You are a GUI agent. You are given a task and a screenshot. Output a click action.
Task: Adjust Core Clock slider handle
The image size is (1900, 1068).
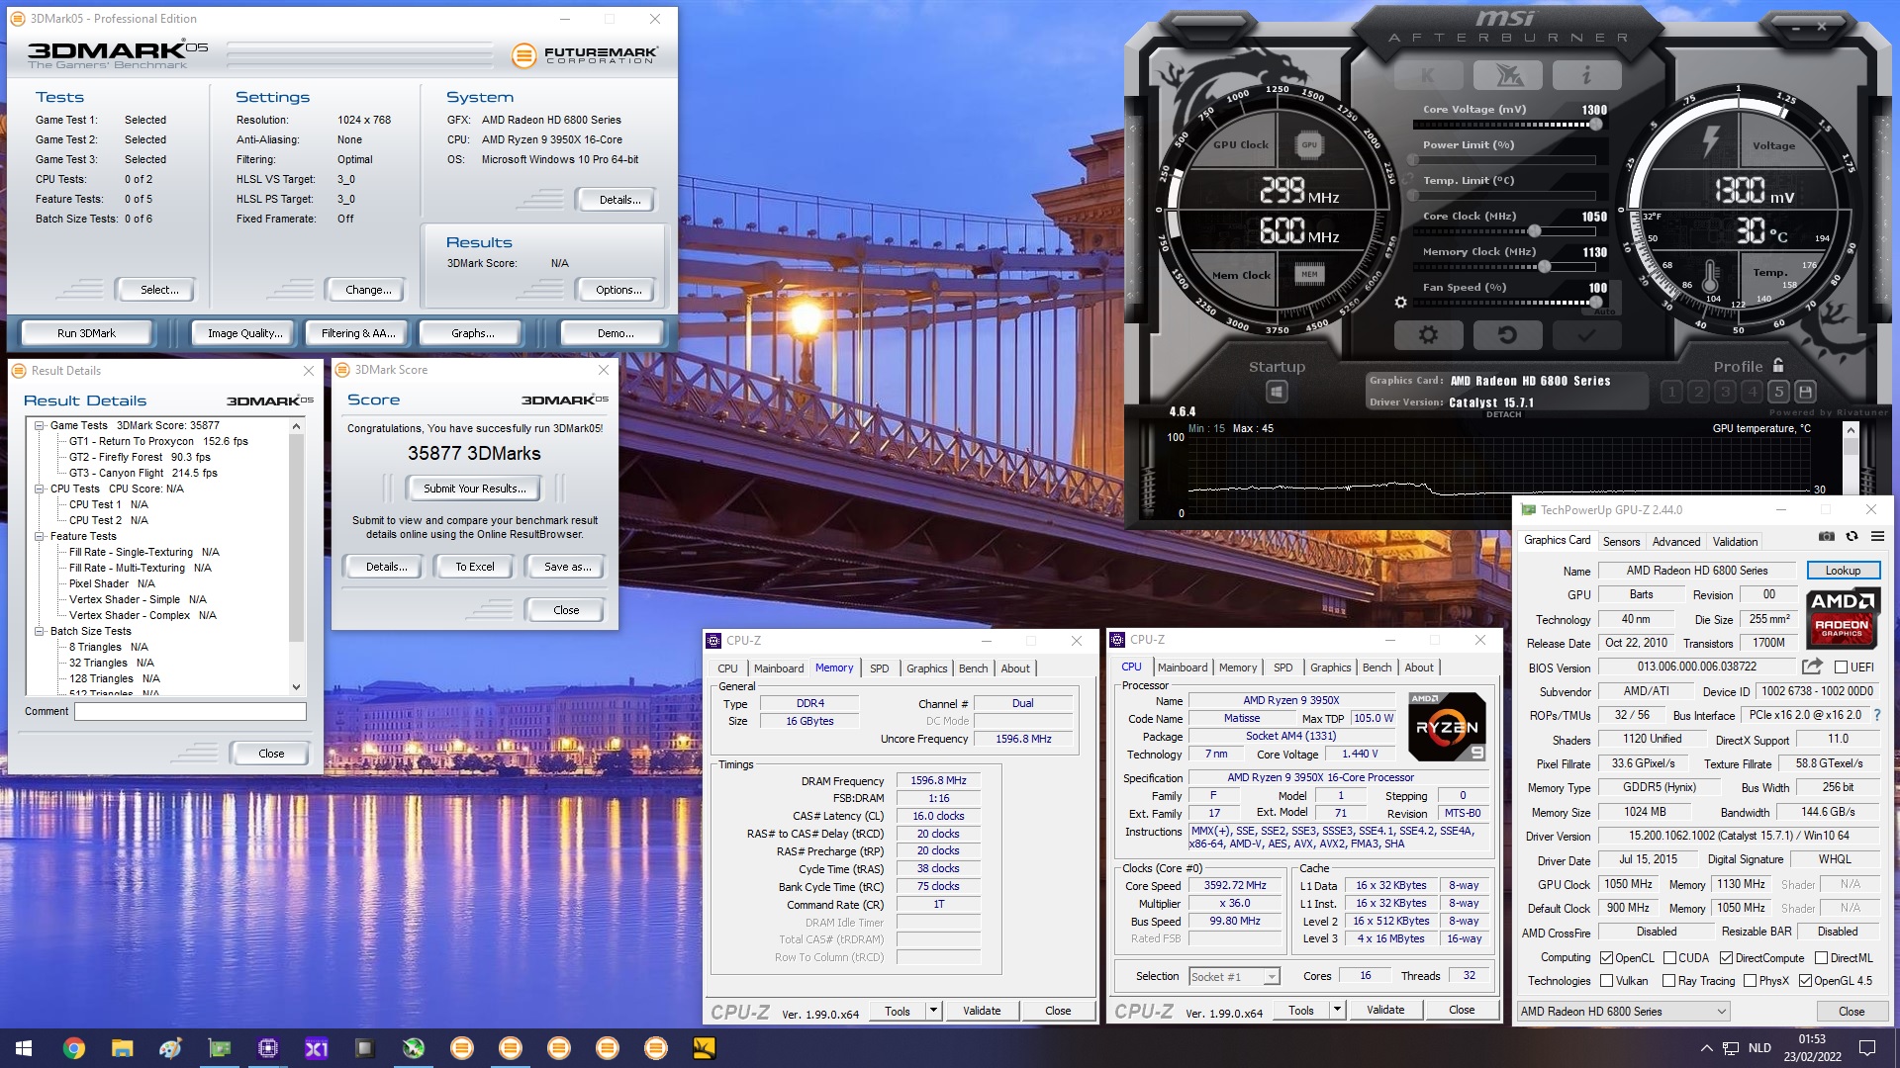[x=1534, y=231]
